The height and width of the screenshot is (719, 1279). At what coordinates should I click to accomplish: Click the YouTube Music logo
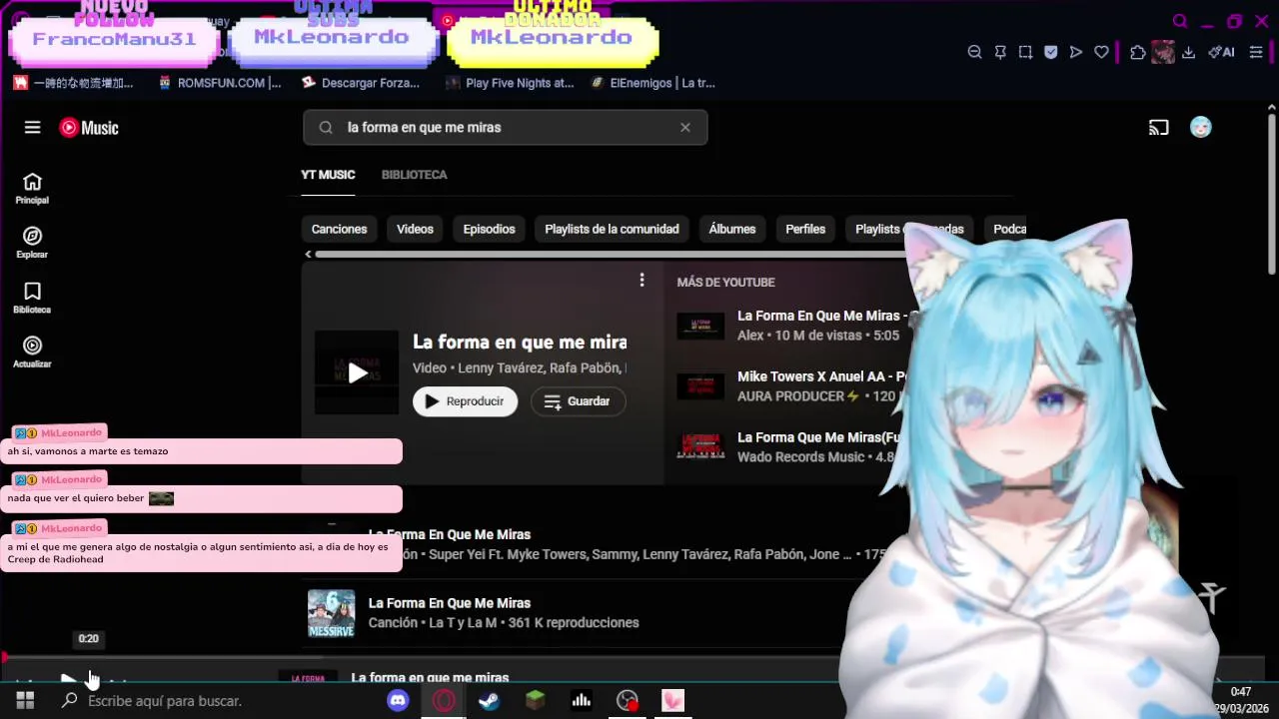(89, 128)
